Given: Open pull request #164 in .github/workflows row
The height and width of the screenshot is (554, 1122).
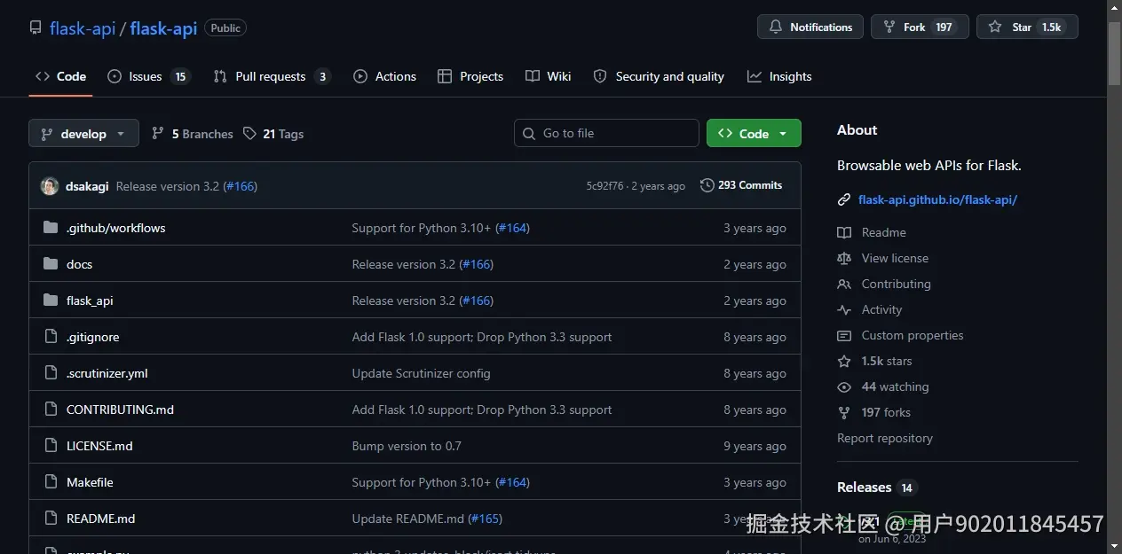Looking at the screenshot, I should click(512, 228).
